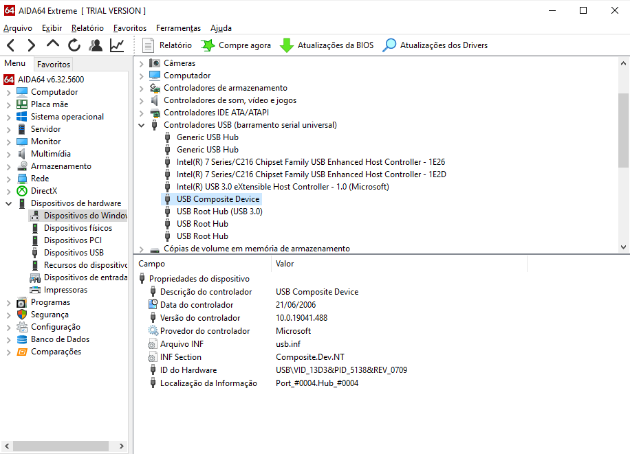
Task: Select Intel USB 3.0 eXtensible Host Controller
Action: click(283, 187)
